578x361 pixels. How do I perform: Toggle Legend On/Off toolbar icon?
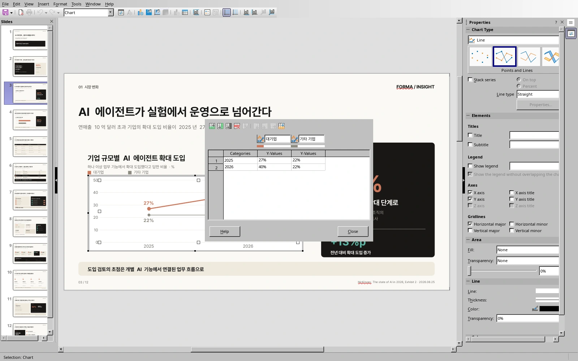(207, 12)
